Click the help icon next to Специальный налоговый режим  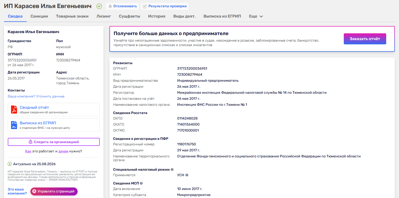(x=172, y=169)
